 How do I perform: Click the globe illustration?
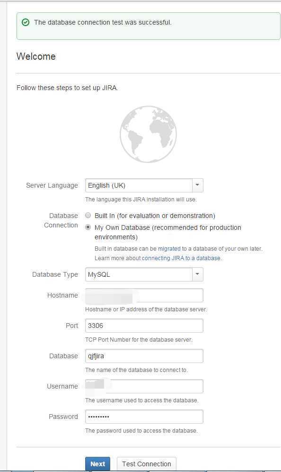pyautogui.click(x=148, y=134)
